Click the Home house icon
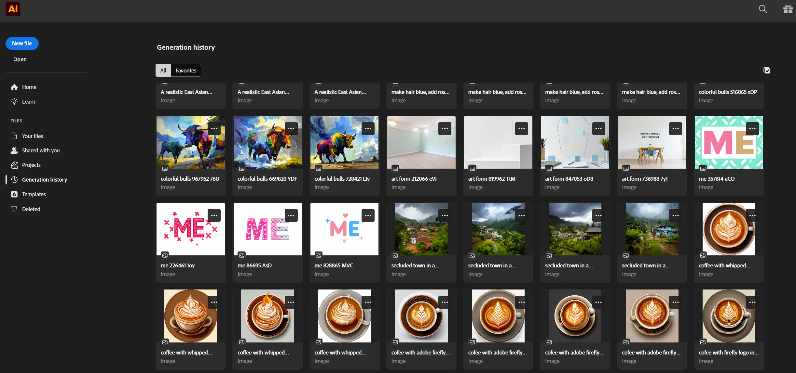796x373 pixels. click(x=14, y=87)
